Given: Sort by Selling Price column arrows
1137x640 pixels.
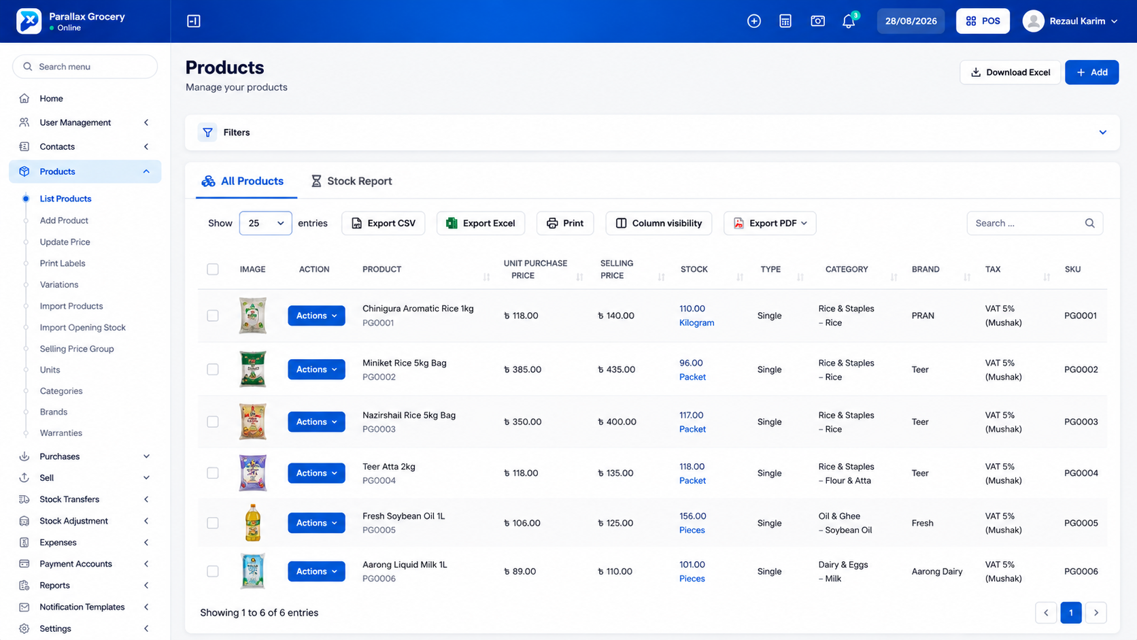Looking at the screenshot, I should pyautogui.click(x=661, y=277).
